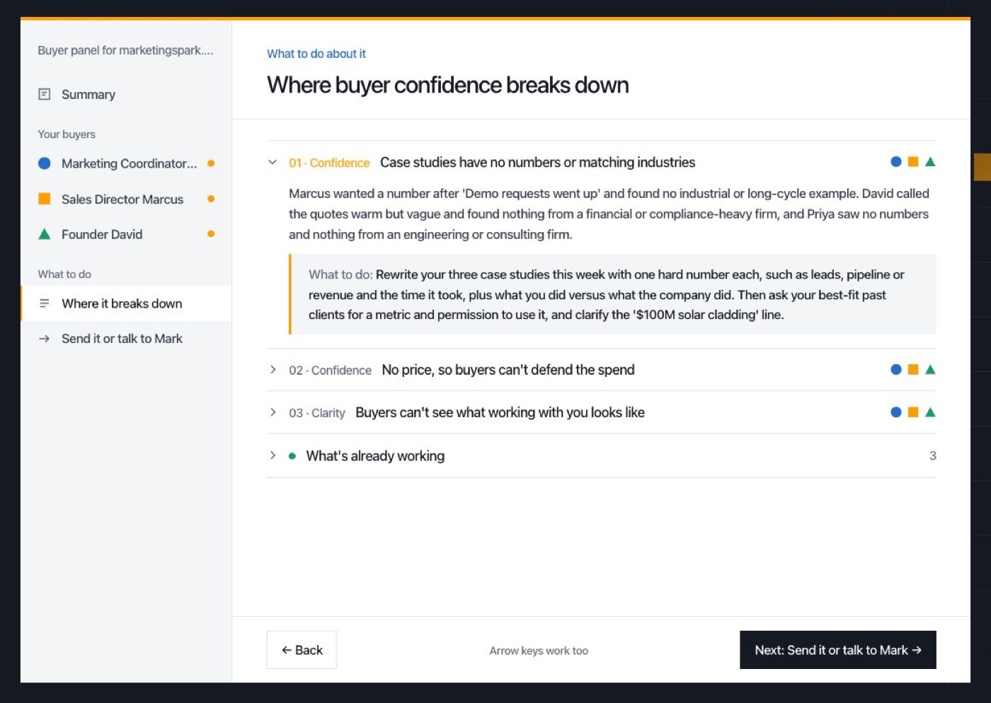The image size is (991, 703).
Task: Click the orange square on the Case studies row
Action: [913, 162]
